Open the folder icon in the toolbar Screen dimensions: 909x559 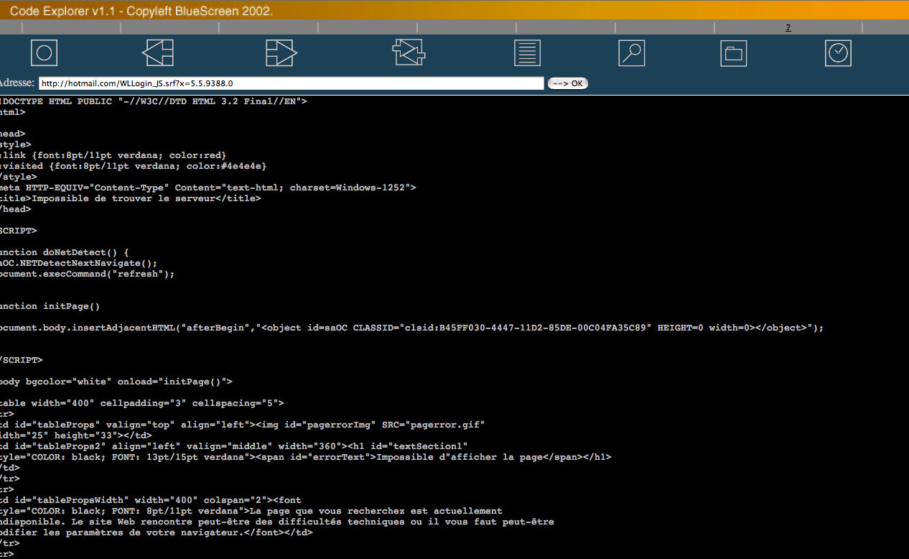point(734,53)
